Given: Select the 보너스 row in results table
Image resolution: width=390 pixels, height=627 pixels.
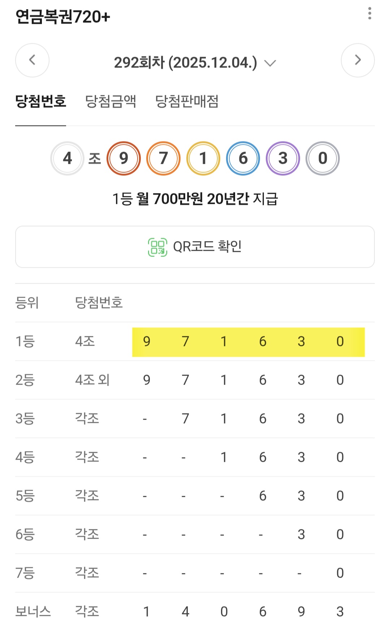Looking at the screenshot, I should tap(195, 611).
